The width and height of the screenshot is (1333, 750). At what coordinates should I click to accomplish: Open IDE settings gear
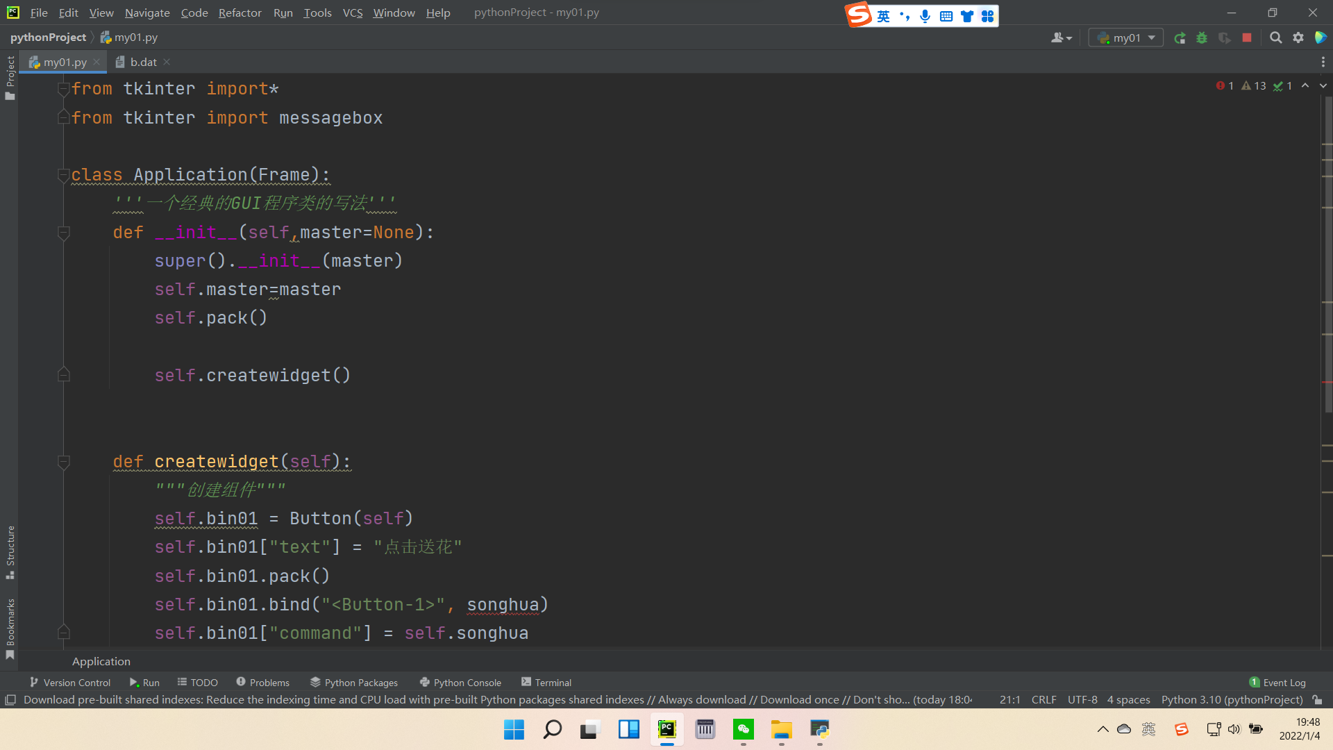pyautogui.click(x=1298, y=38)
